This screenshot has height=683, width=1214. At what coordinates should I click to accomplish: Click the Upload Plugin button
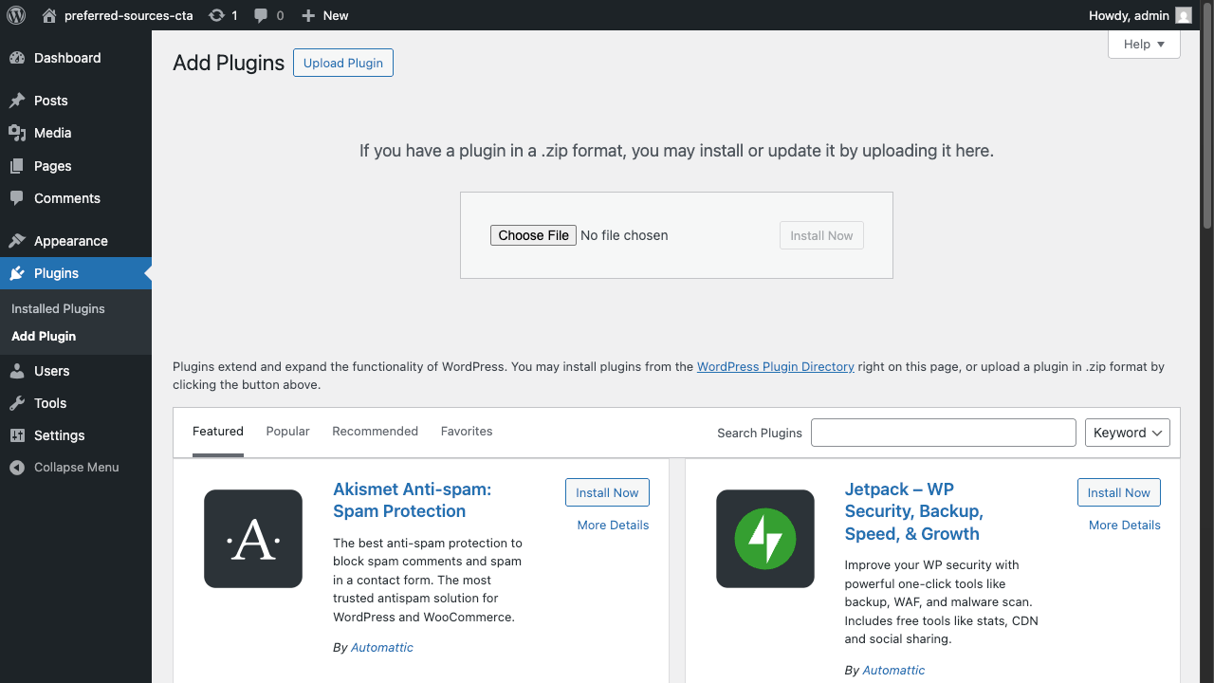pos(342,63)
